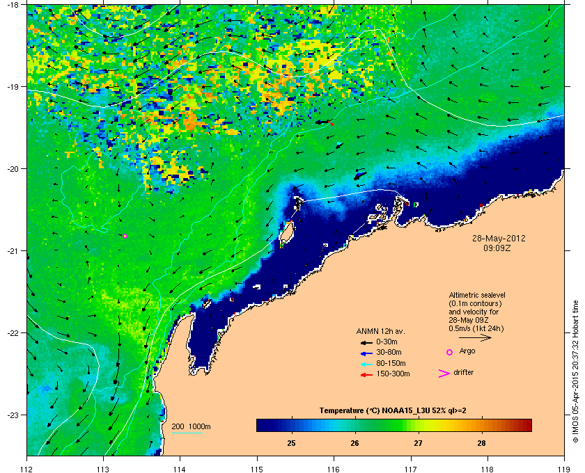Click the Argo float marker on the map
This screenshot has width=585, height=473.
pyautogui.click(x=125, y=236)
